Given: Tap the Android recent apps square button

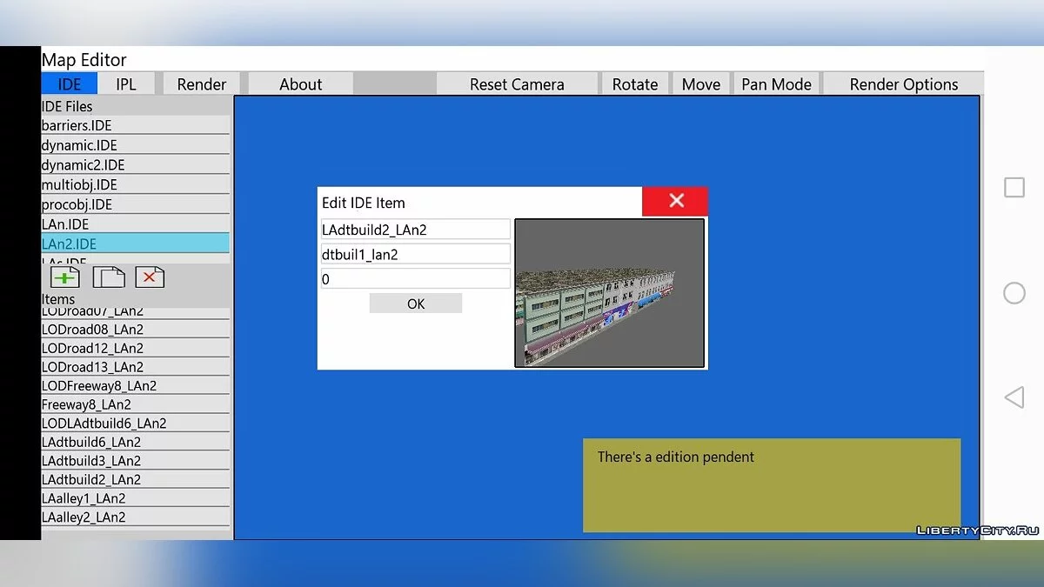Looking at the screenshot, I should [1014, 188].
